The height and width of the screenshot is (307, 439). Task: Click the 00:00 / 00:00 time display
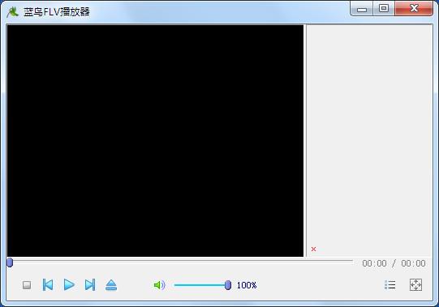(394, 263)
